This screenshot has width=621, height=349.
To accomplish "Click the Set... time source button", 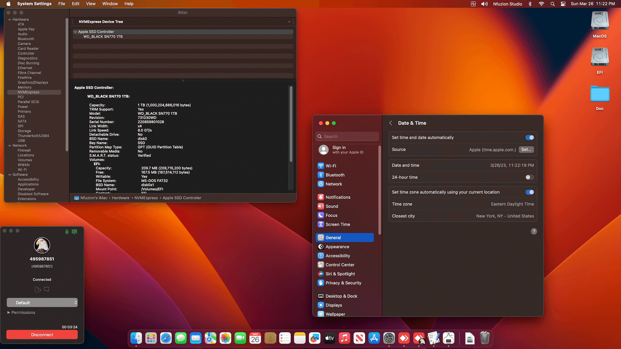I will coord(526,150).
